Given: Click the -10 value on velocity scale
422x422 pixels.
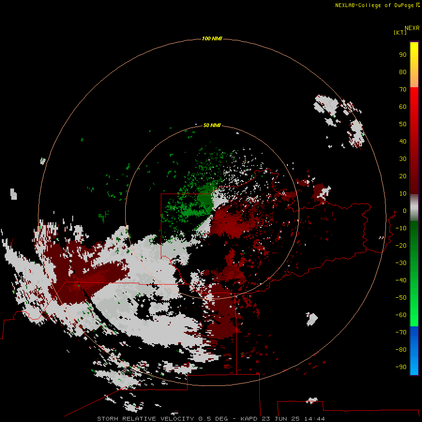Looking at the screenshot, I should [x=401, y=228].
